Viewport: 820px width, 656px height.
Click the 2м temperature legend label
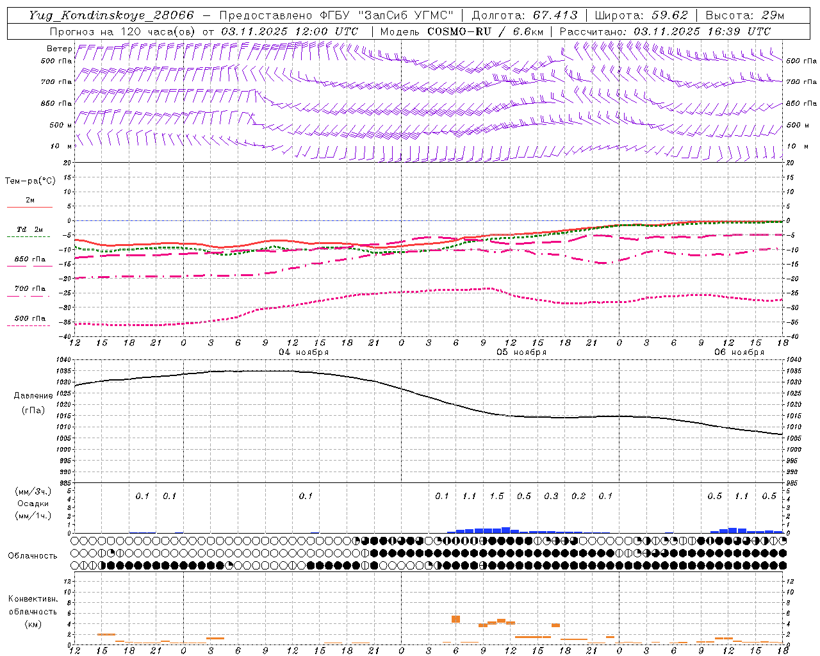tap(30, 200)
